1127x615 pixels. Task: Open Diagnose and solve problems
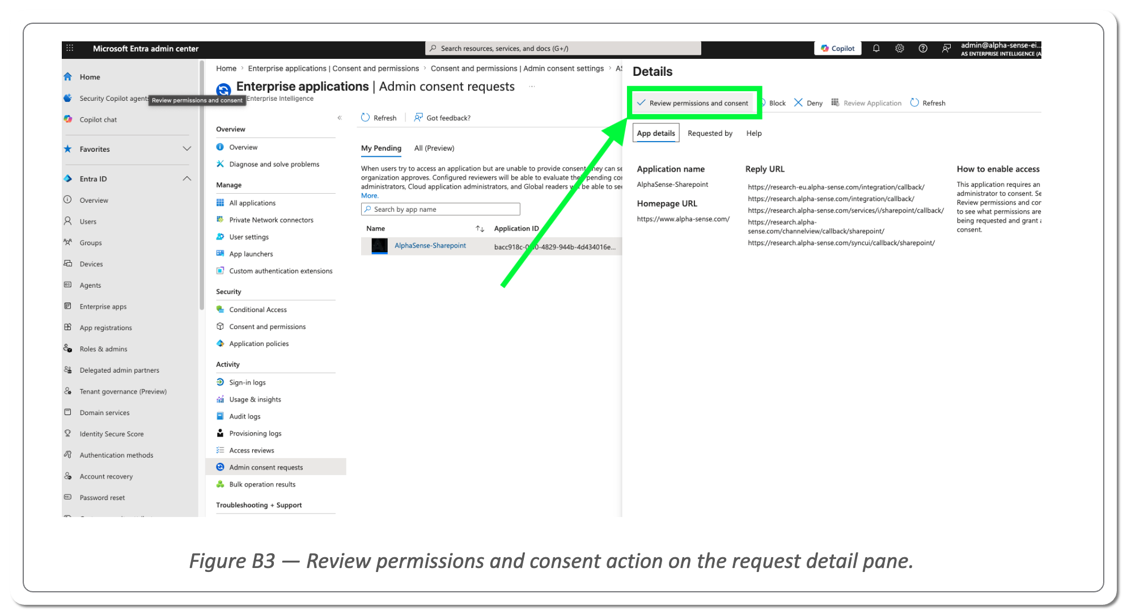coord(274,164)
